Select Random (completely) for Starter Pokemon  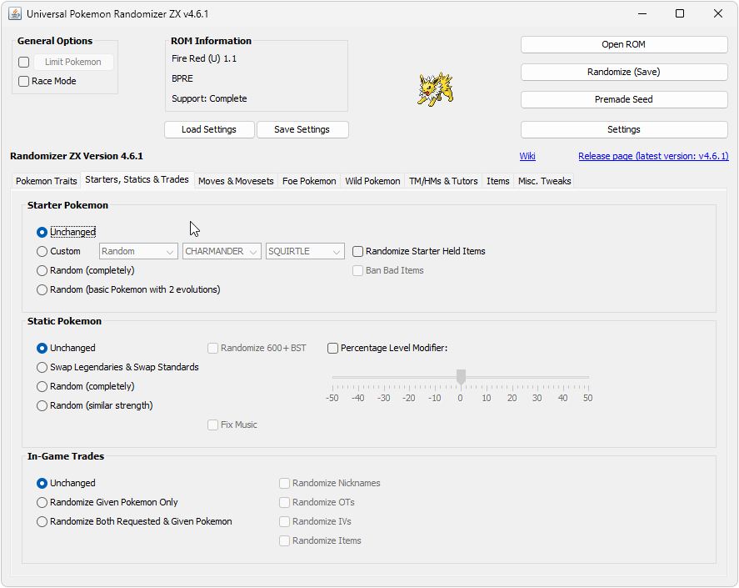click(42, 270)
